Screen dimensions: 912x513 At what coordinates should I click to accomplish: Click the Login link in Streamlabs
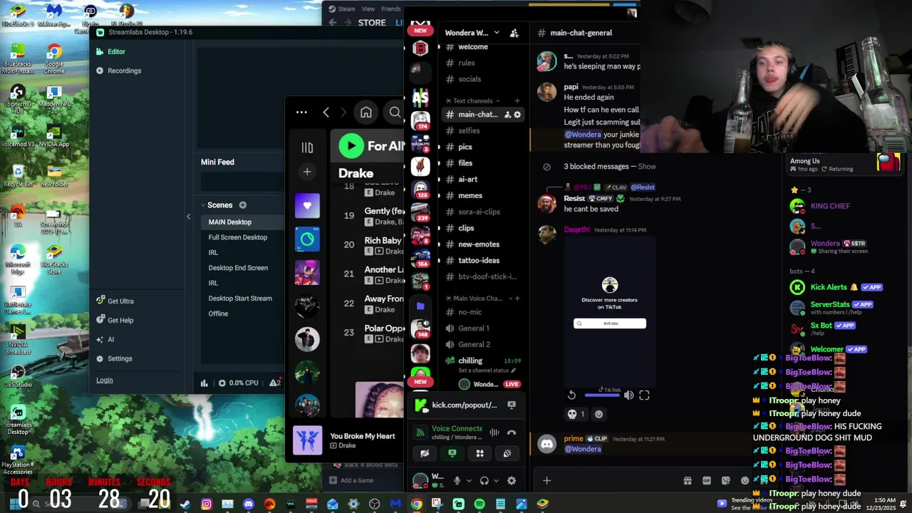pyautogui.click(x=105, y=380)
